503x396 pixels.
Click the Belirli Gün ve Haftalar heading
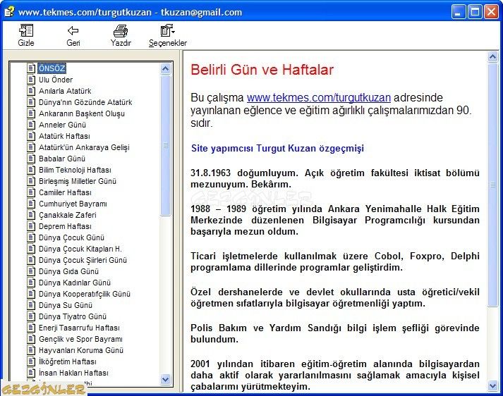coord(262,70)
